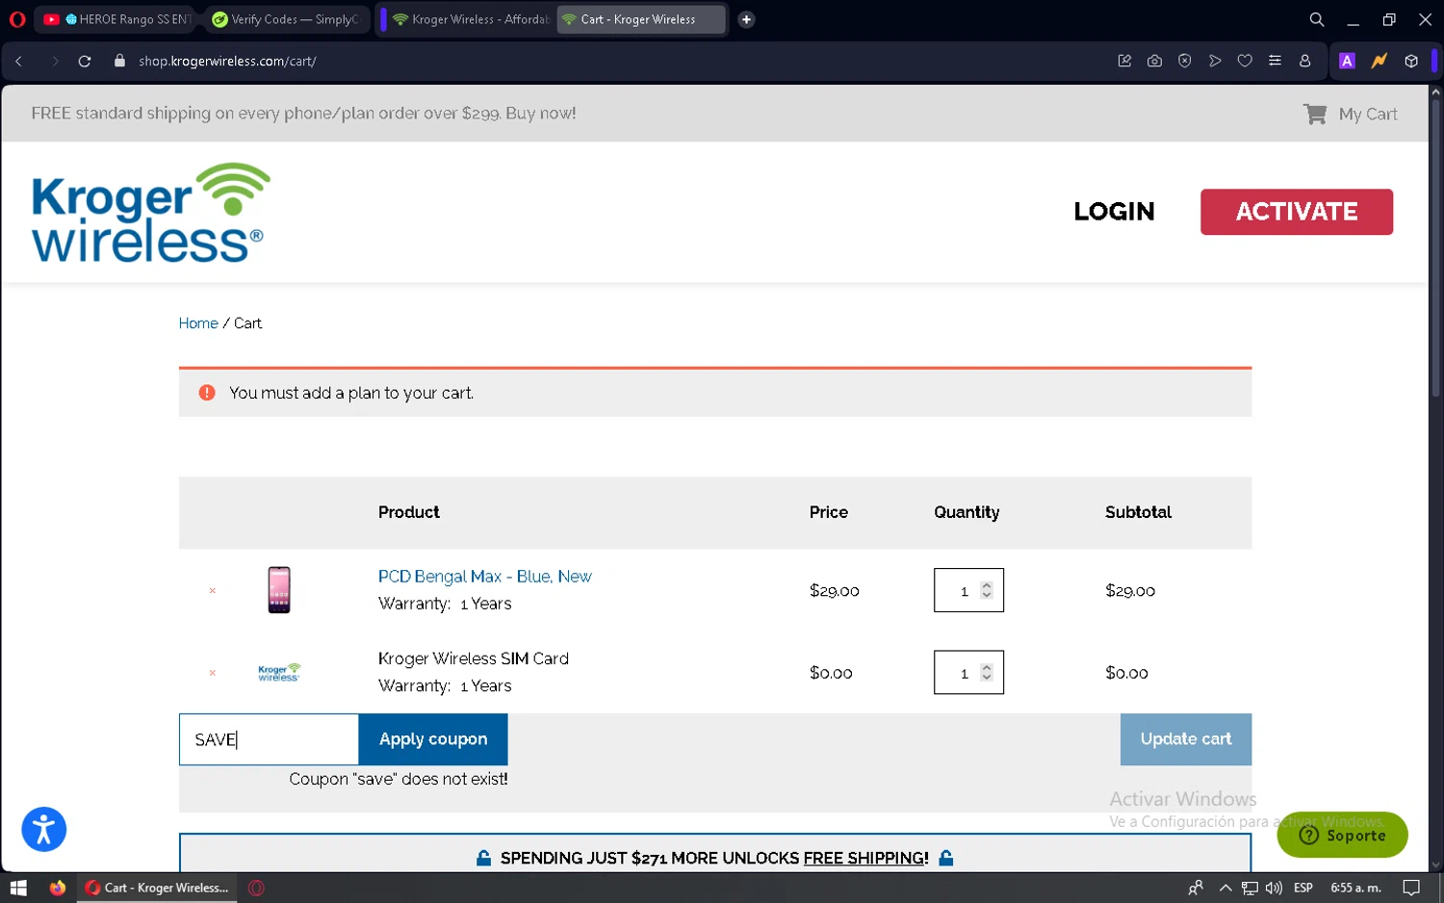The image size is (1444, 903).
Task: Open the notification center icon
Action: (x=1411, y=888)
